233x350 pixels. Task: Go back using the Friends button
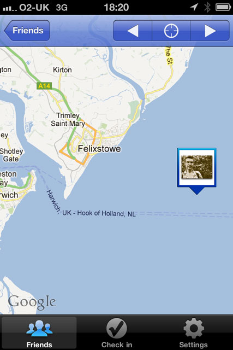point(27,31)
